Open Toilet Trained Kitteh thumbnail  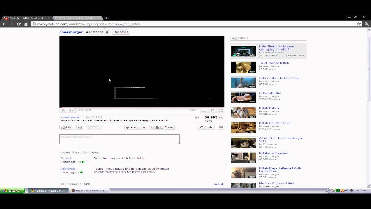tap(243, 68)
